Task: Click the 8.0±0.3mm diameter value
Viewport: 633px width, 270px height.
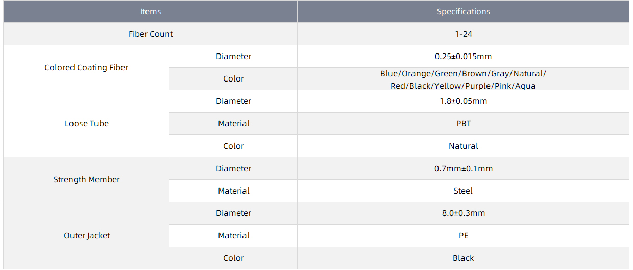Action: [464, 213]
